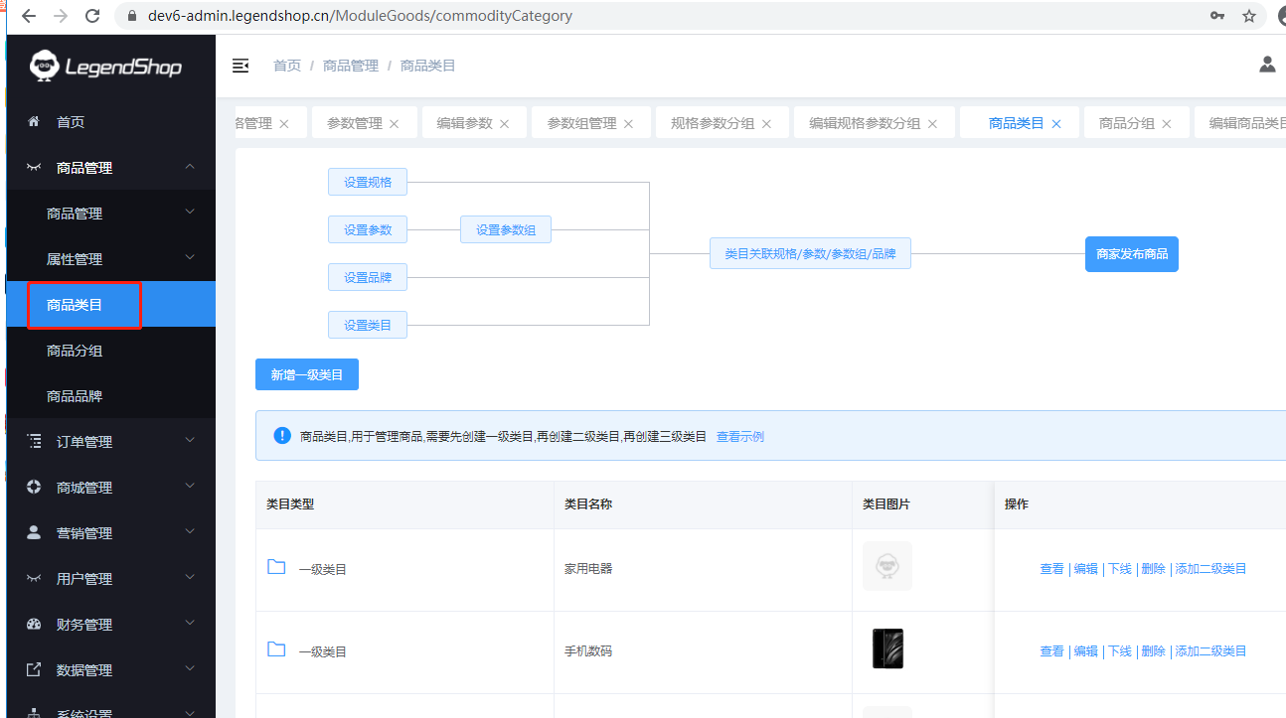Open the 查看示例 link
Image resolution: width=1286 pixels, height=718 pixels.
coord(739,437)
